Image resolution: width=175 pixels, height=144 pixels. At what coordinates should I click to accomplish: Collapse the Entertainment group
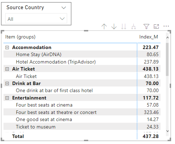pyautogui.click(x=7, y=98)
